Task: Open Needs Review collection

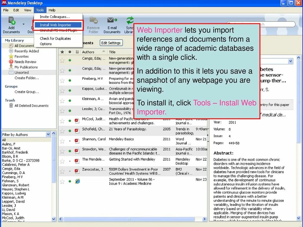Action: [x=25, y=62]
